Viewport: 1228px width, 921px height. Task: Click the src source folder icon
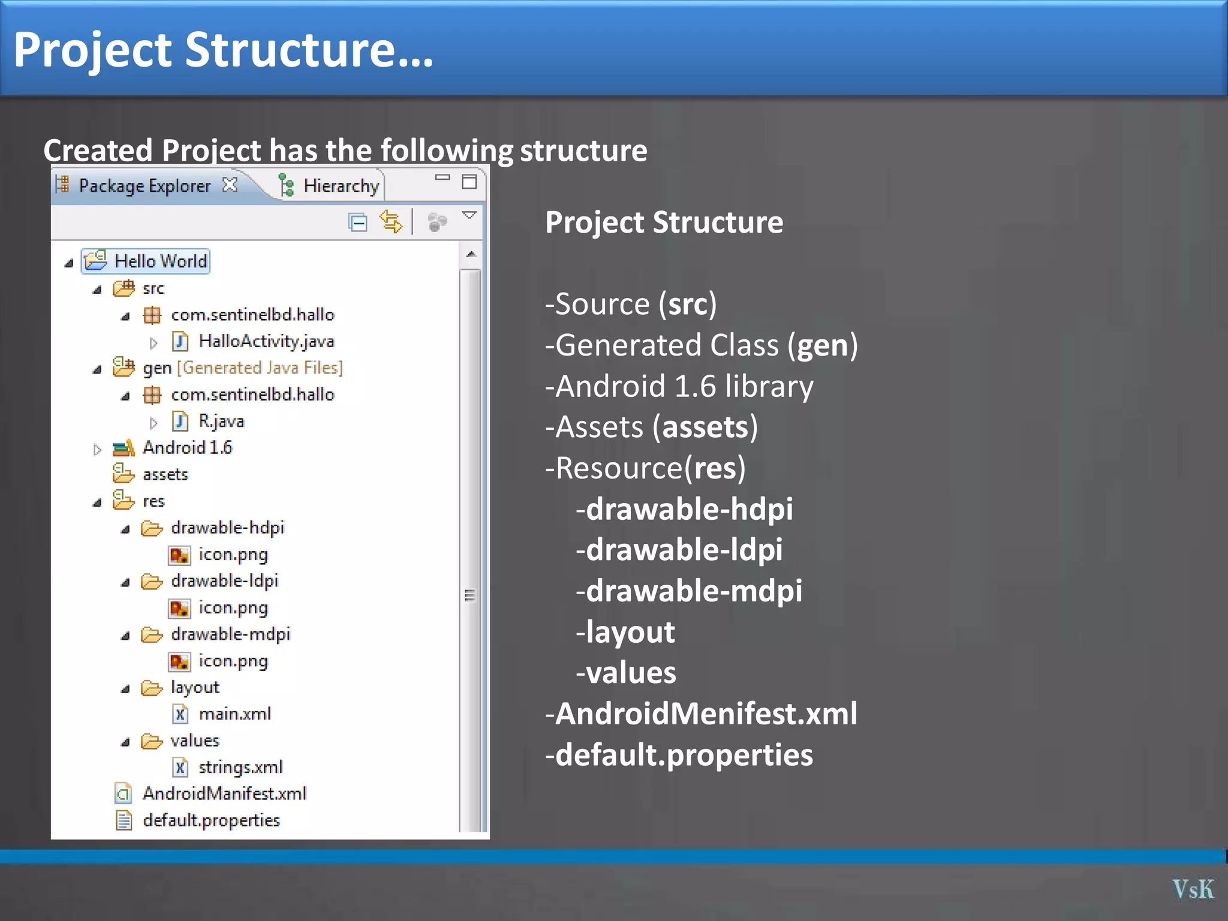click(124, 288)
